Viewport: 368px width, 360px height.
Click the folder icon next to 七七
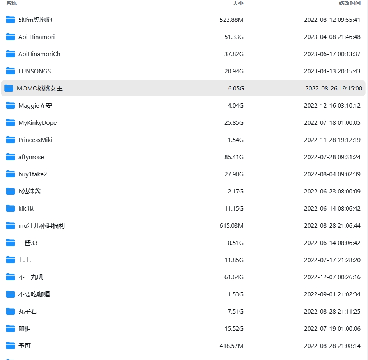(11, 260)
